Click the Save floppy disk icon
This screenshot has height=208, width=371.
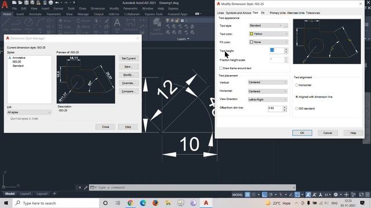tap(26, 2)
